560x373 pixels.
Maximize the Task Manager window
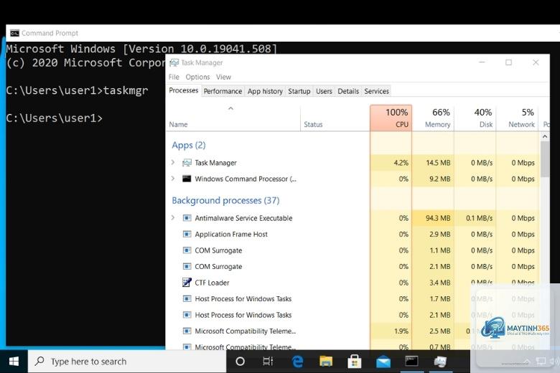click(508, 62)
